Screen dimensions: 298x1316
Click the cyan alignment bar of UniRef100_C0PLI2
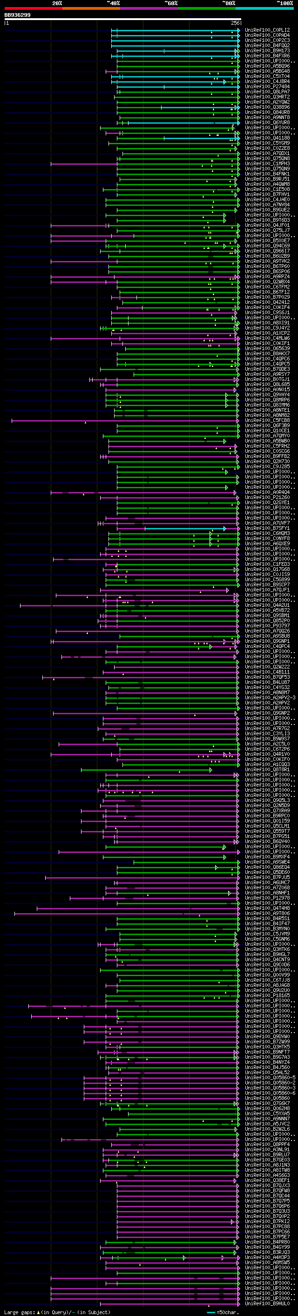[x=175, y=30]
